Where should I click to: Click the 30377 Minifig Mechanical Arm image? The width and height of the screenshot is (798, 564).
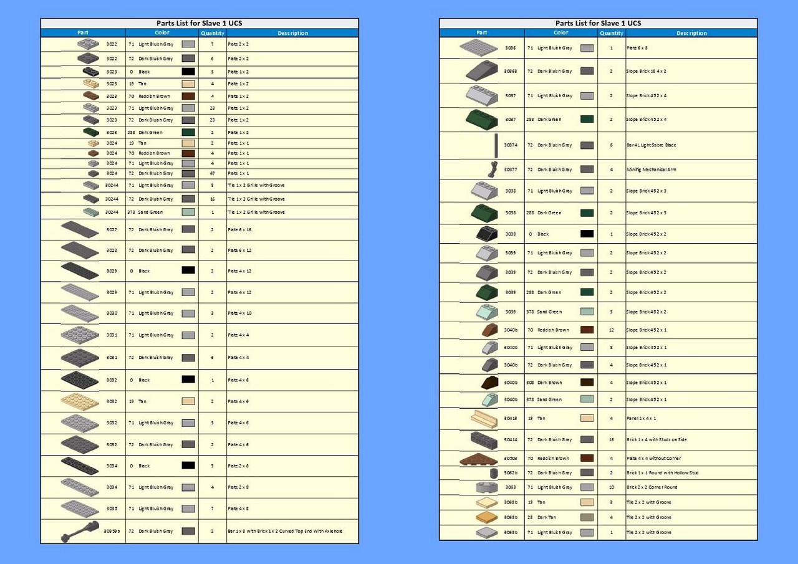(493, 170)
